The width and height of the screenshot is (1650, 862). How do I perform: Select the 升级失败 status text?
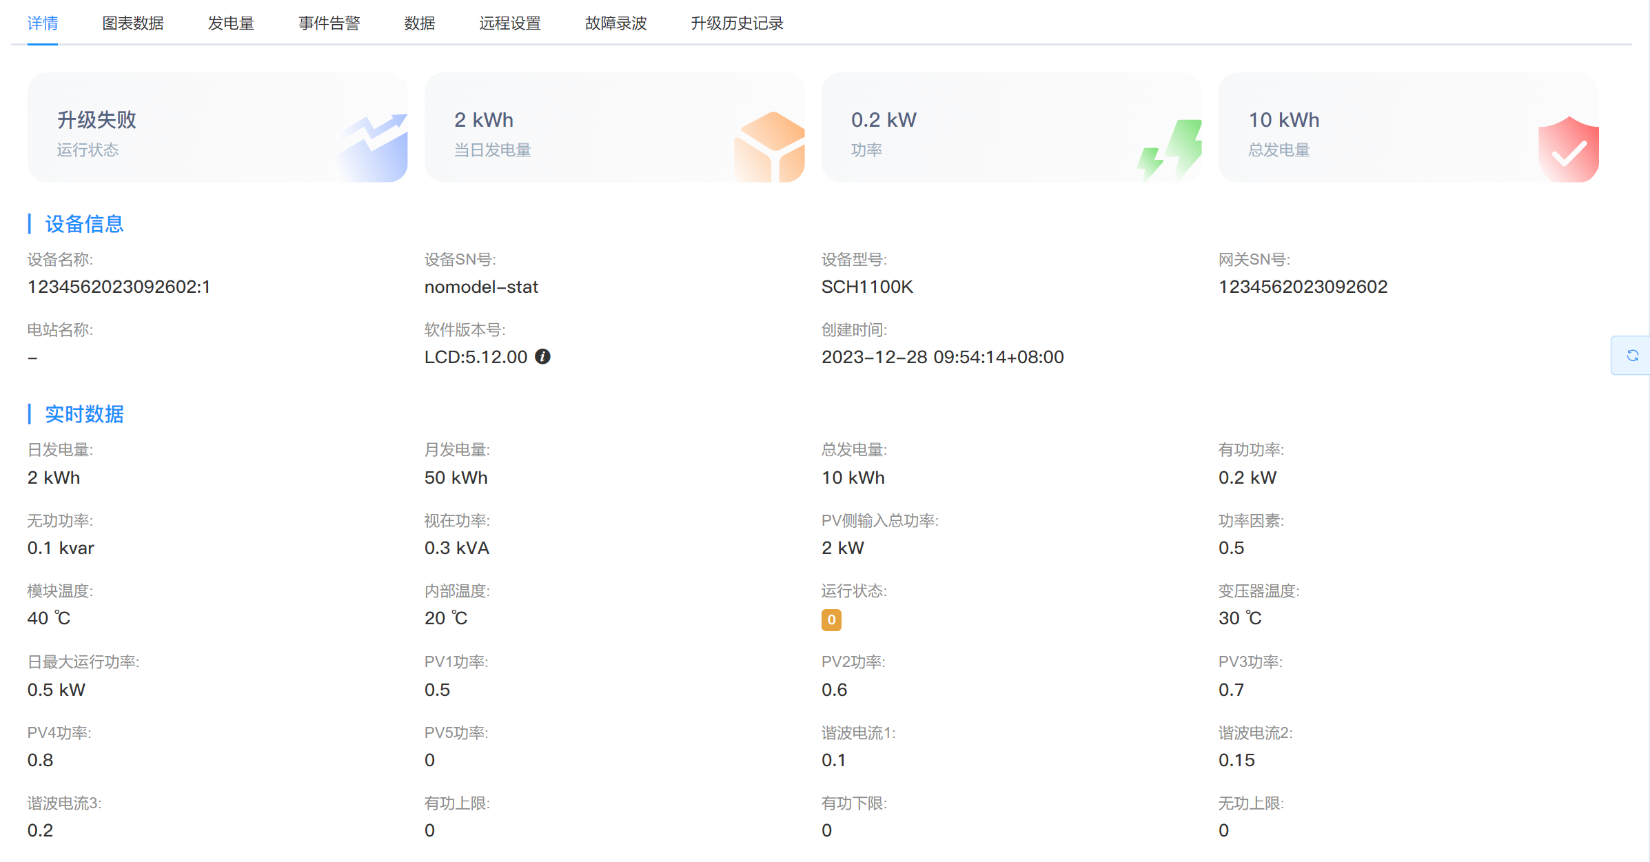96,120
